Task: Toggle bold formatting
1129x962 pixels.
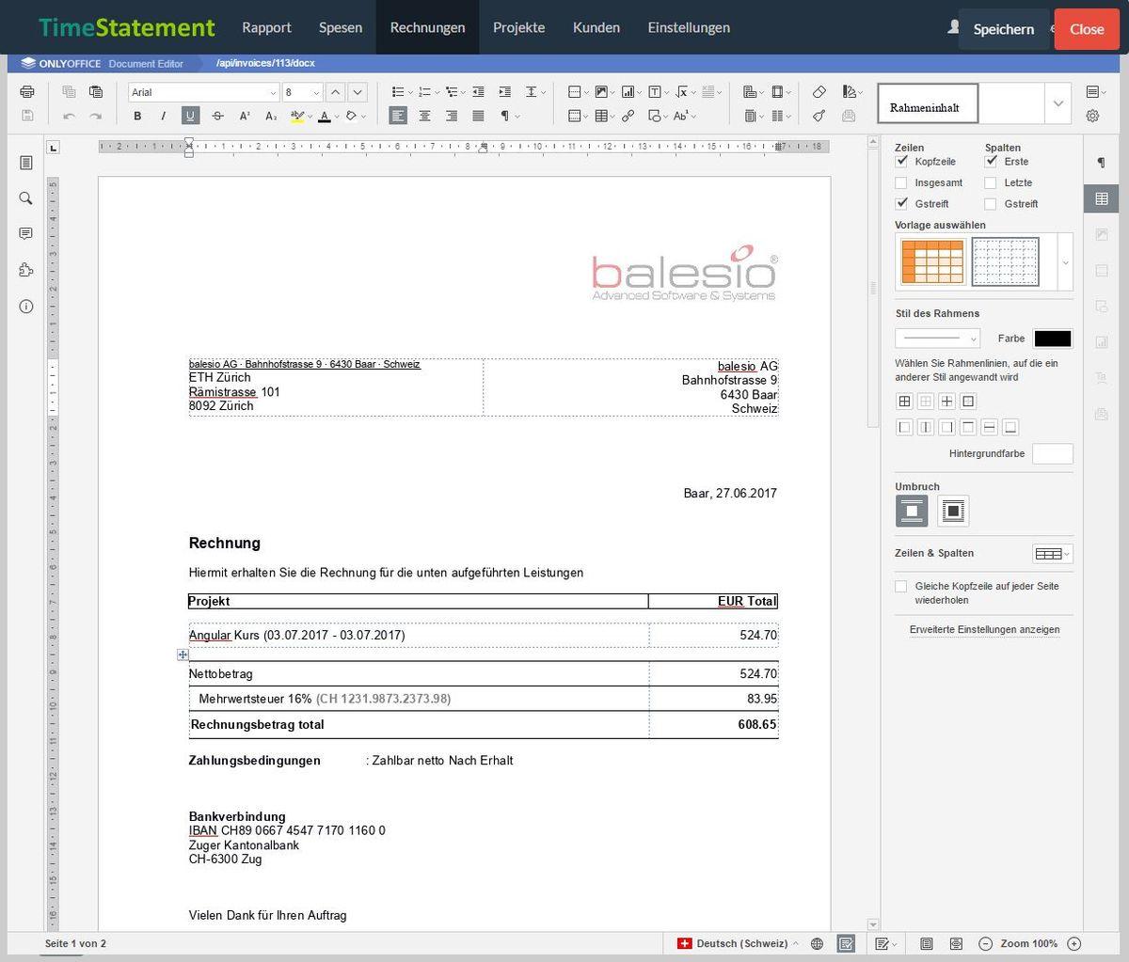Action: click(x=137, y=116)
